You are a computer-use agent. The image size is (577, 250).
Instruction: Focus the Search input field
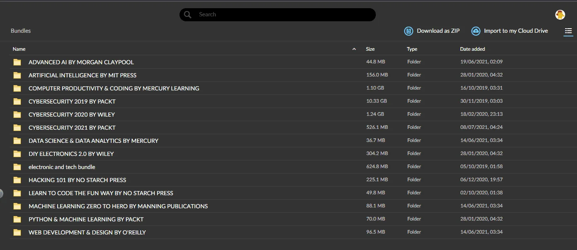point(277,15)
